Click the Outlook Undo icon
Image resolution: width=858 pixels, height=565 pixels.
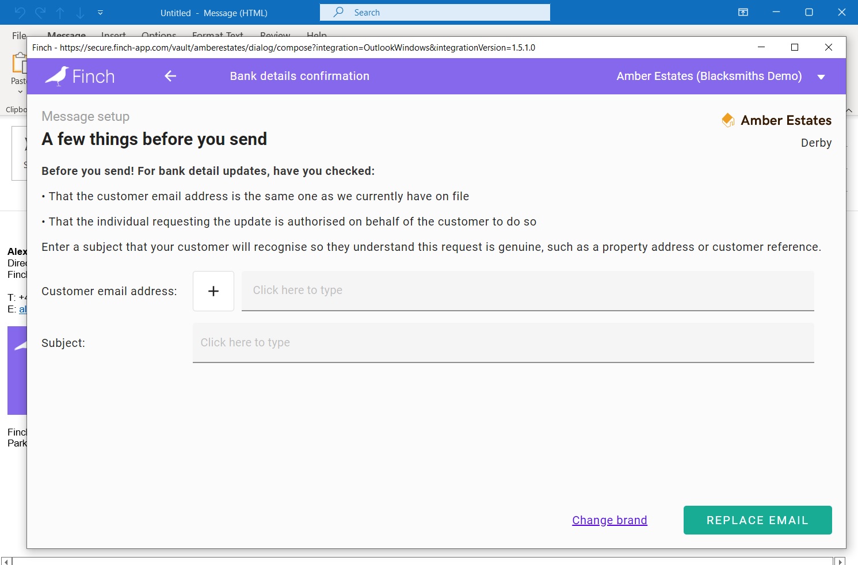point(20,13)
